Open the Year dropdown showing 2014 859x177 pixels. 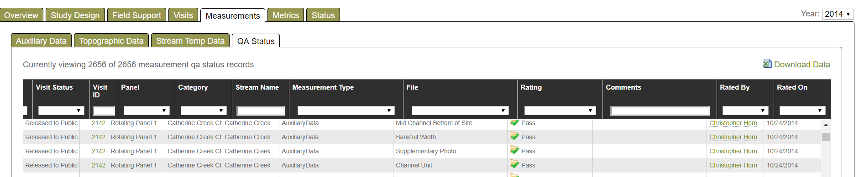pos(838,14)
